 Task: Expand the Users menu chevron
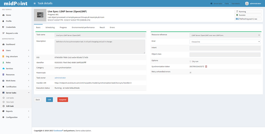click(29, 50)
